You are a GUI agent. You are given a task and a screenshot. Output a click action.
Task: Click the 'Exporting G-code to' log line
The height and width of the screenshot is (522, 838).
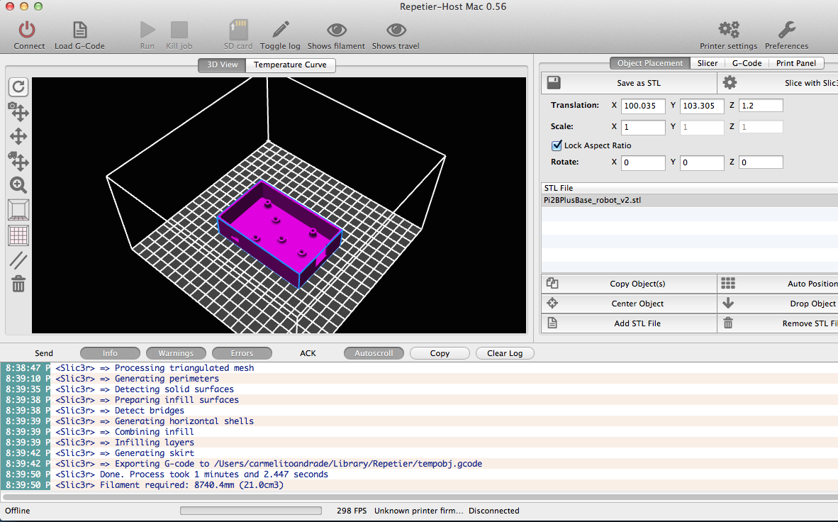(419, 464)
